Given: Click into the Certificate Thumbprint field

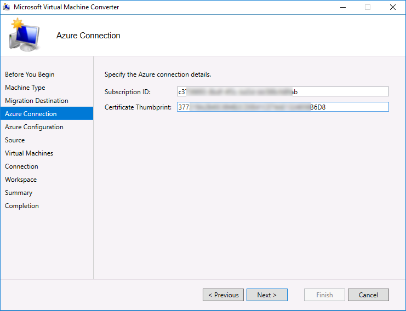Looking at the screenshot, I should [283, 107].
